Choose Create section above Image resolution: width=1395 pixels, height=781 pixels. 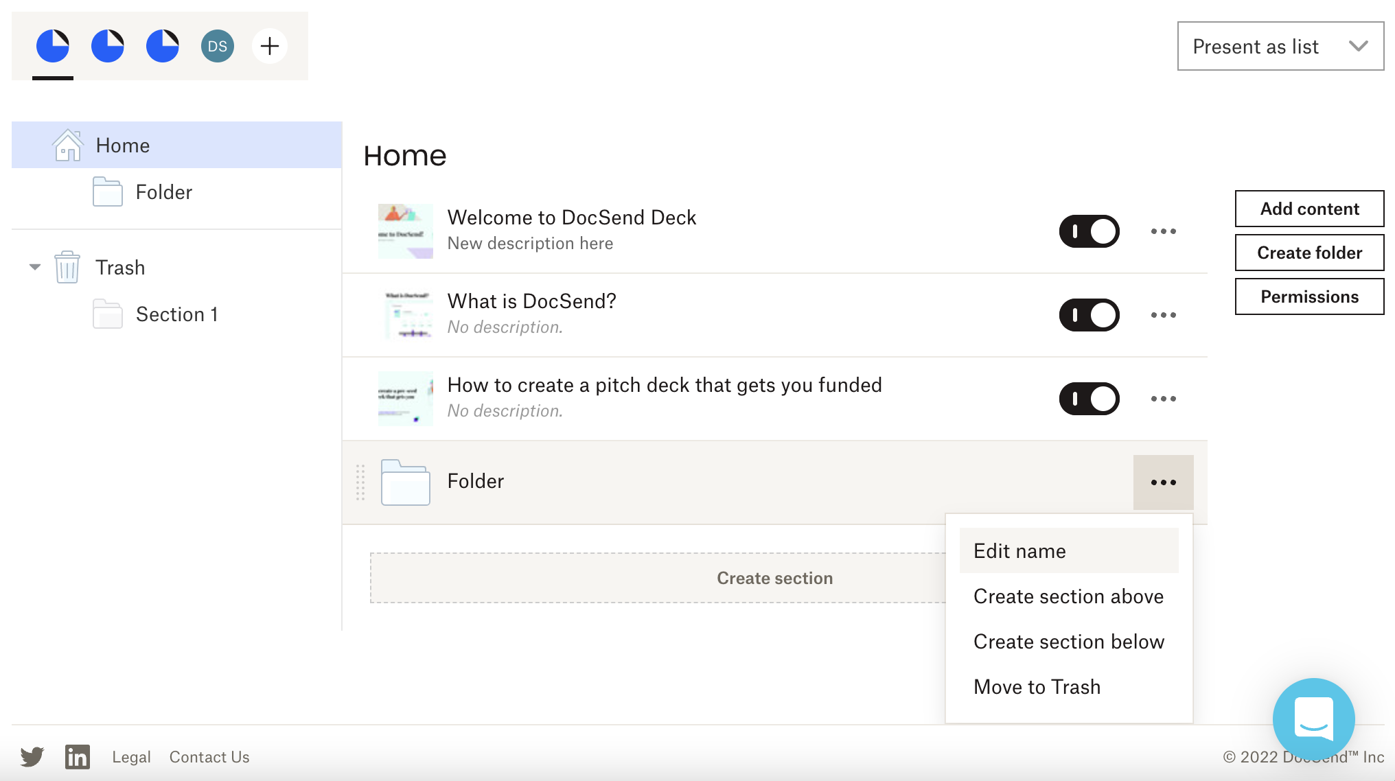click(1069, 596)
